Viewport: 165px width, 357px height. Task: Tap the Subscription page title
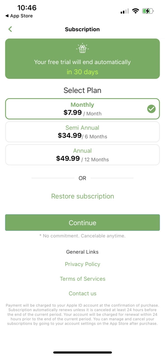[x=82, y=29]
